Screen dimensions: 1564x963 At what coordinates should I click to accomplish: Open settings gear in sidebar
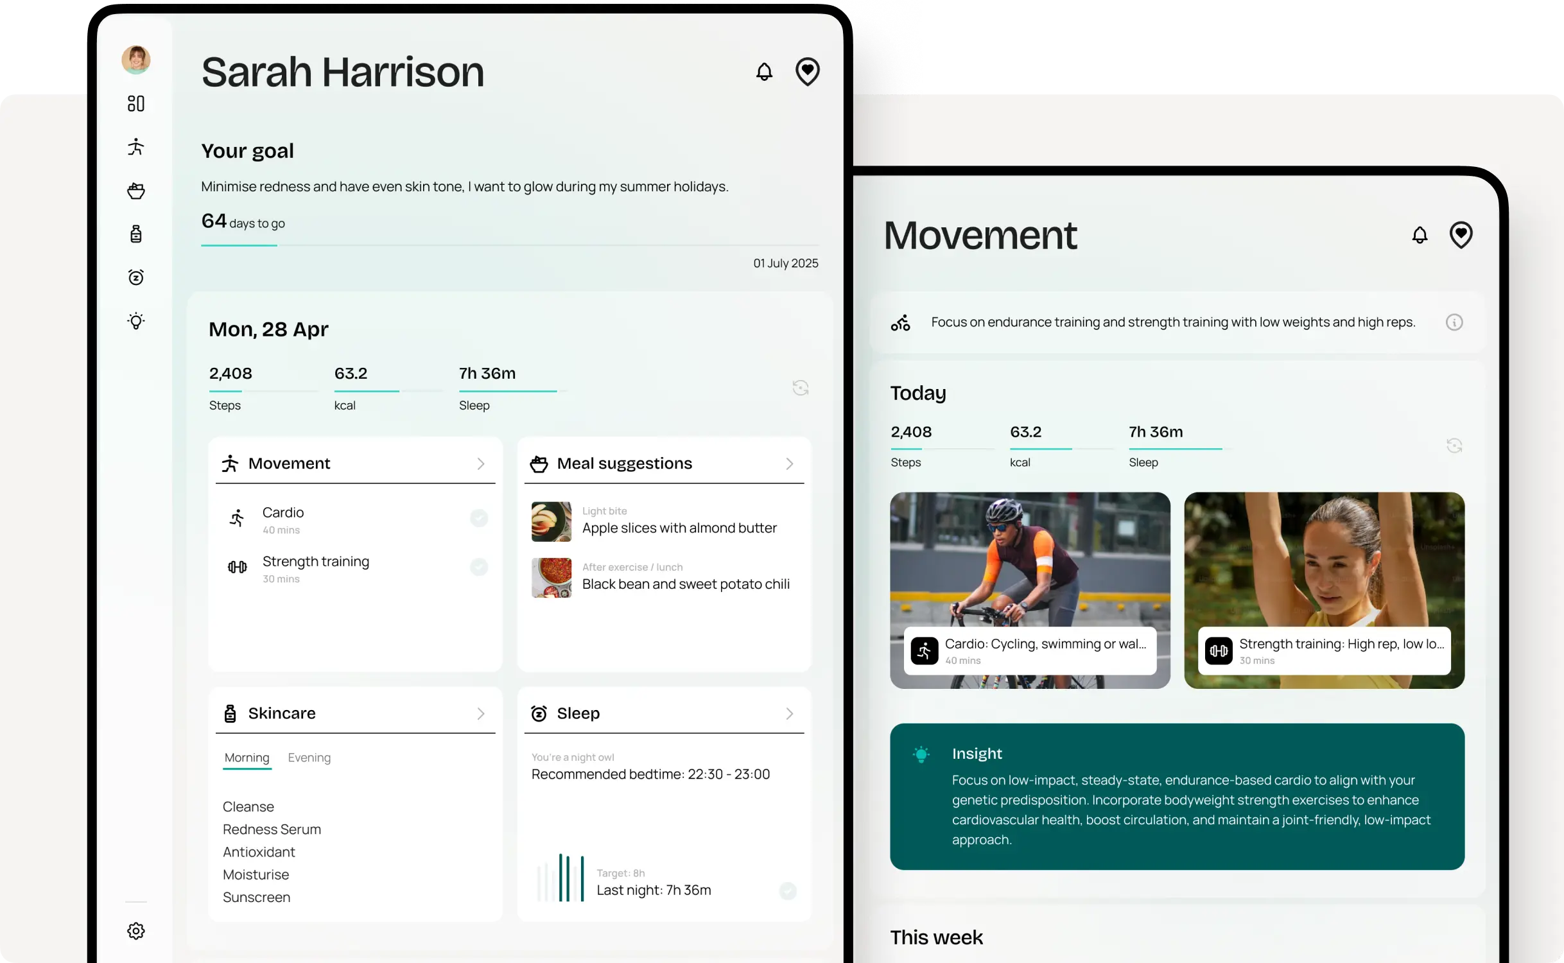coord(136,931)
